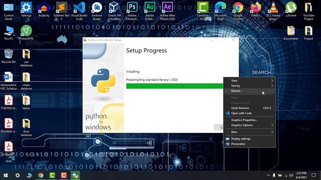
Task: Expand the New submenu in the context menu
Action: pos(249,132)
